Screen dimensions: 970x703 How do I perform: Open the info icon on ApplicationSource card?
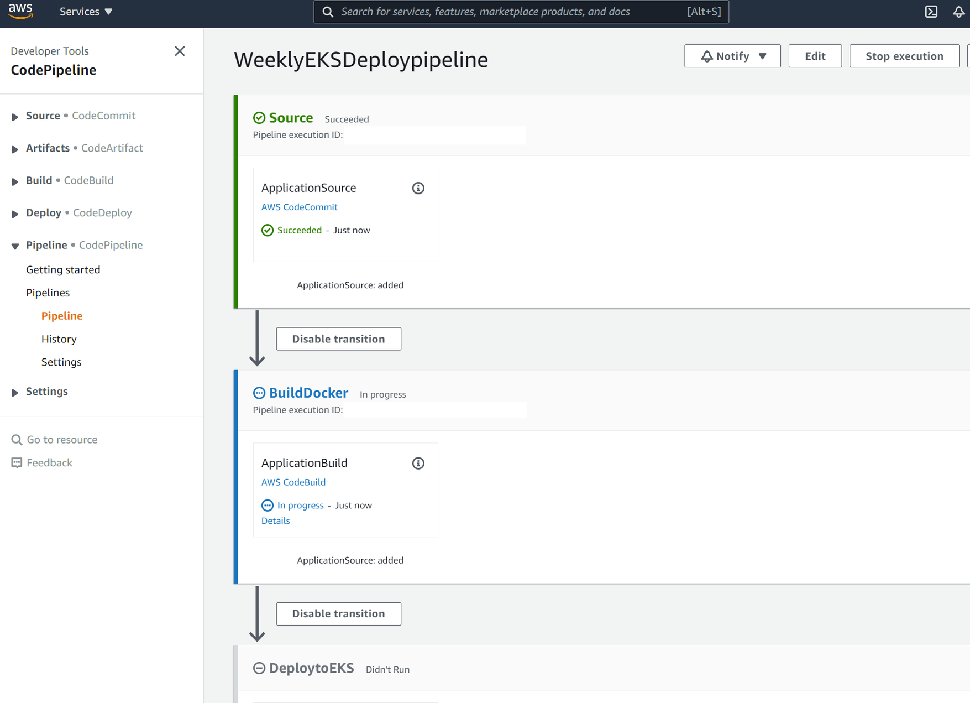coord(418,188)
